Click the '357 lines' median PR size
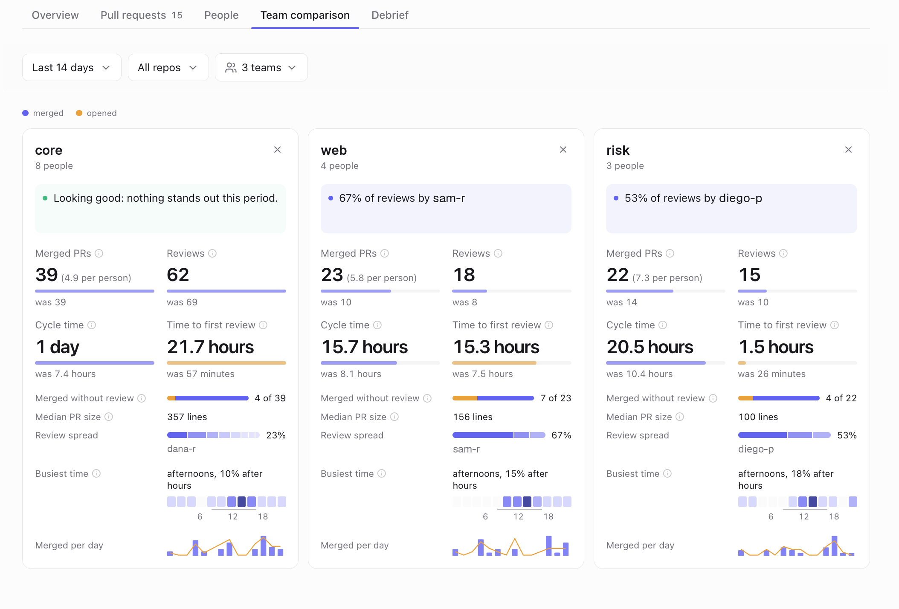899x609 pixels. tap(187, 417)
